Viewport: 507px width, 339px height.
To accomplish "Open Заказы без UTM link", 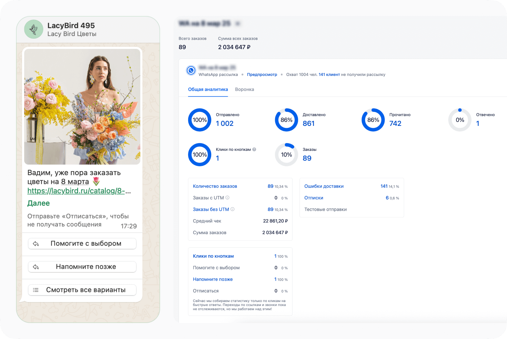I will tap(211, 209).
